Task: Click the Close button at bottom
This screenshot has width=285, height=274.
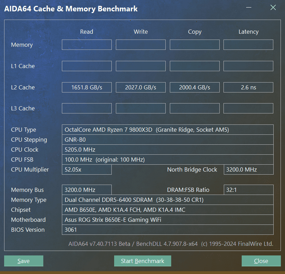Action: 261,261
